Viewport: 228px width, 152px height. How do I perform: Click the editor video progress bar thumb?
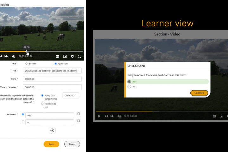tap(27, 52)
